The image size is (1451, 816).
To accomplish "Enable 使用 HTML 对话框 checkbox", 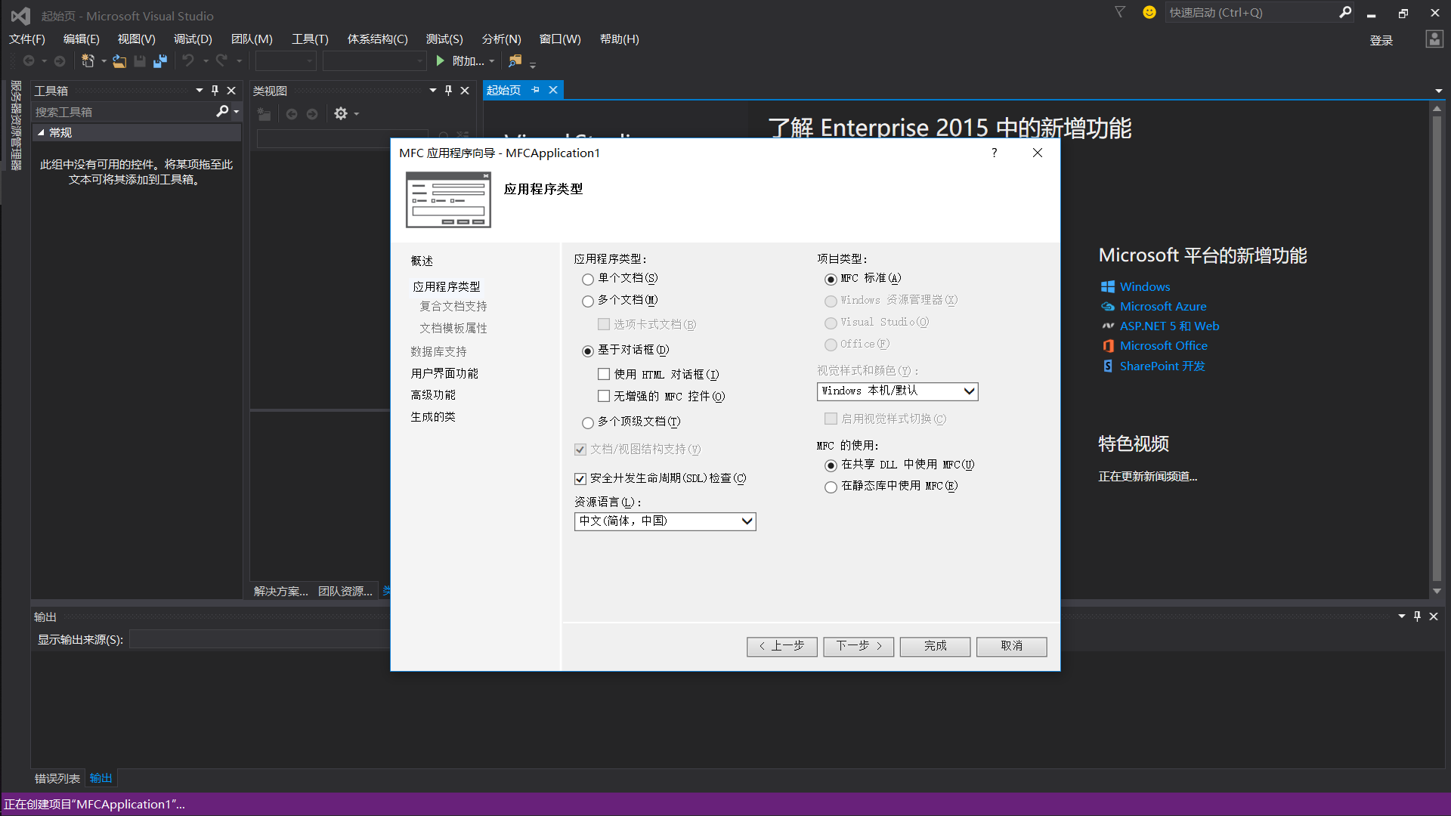I will pos(604,374).
